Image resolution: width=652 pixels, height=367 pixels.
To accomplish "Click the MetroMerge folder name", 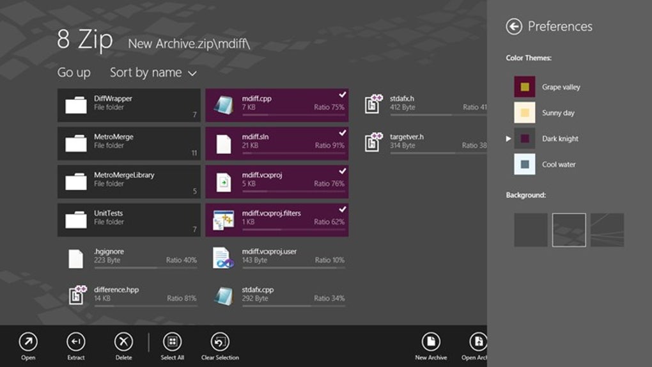I will (x=114, y=137).
